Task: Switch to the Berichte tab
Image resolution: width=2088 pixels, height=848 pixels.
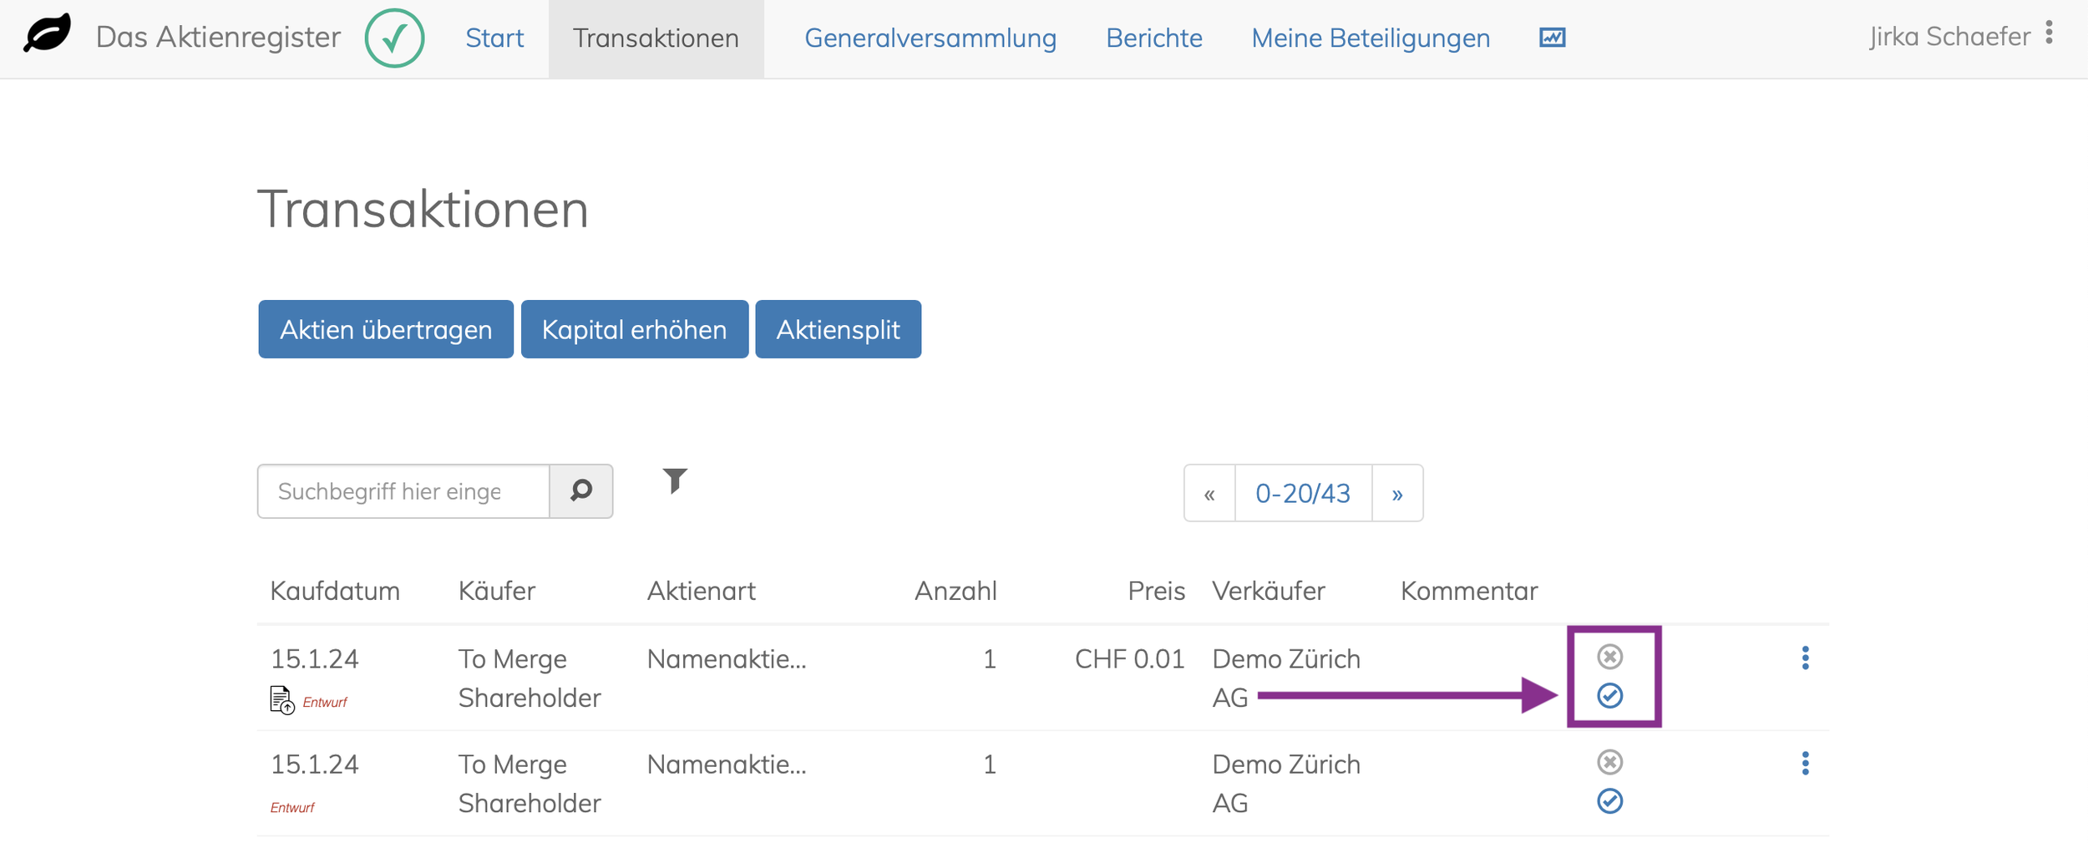Action: click(x=1154, y=38)
